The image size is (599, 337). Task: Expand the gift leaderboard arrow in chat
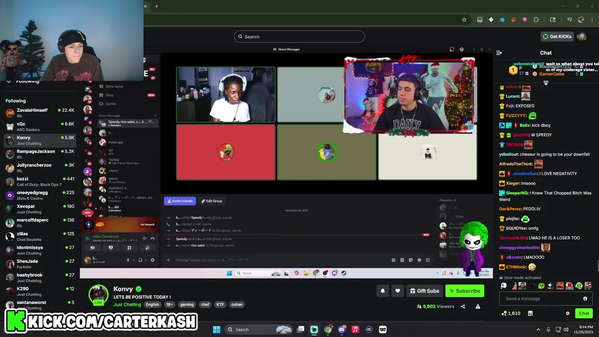coord(546,83)
